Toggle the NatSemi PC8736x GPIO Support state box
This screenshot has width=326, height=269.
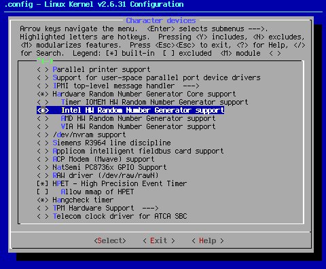pos(43,167)
